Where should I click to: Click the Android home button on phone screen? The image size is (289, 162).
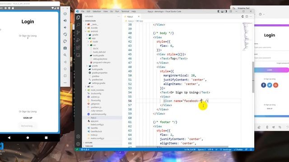tap(28, 138)
